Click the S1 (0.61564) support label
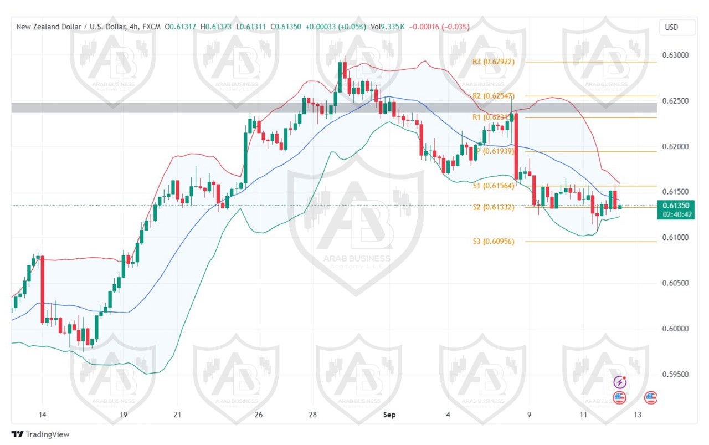Viewport: 709px width, 445px height. (x=493, y=186)
